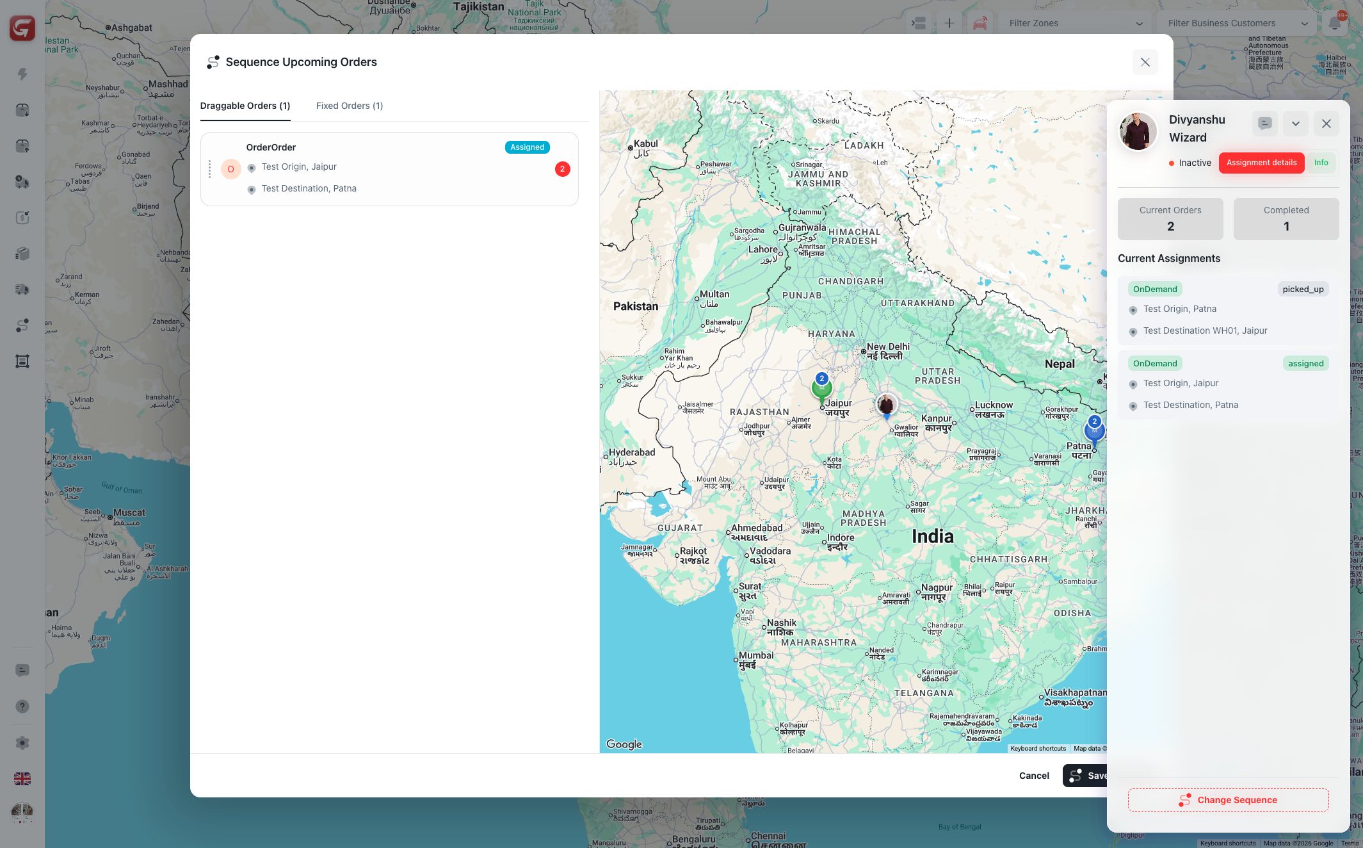Click Keyboard shortcuts on the dialog map
Viewport: 1363px width, 848px height.
click(x=1038, y=748)
